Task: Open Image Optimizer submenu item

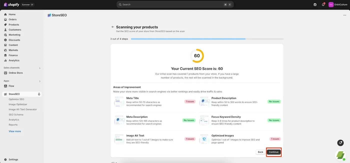Action: point(18,104)
